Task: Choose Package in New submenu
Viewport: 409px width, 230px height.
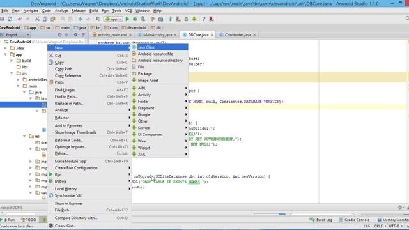Action: (159, 74)
